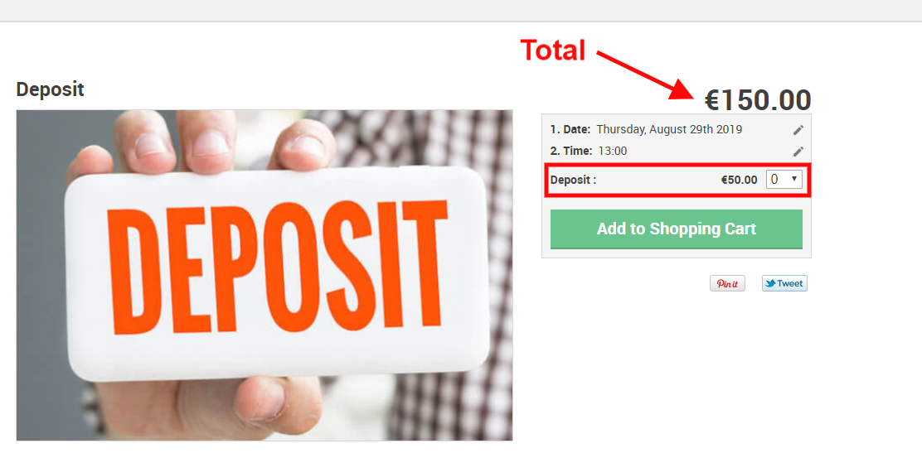Click the "2. Time:" step label

tap(571, 151)
